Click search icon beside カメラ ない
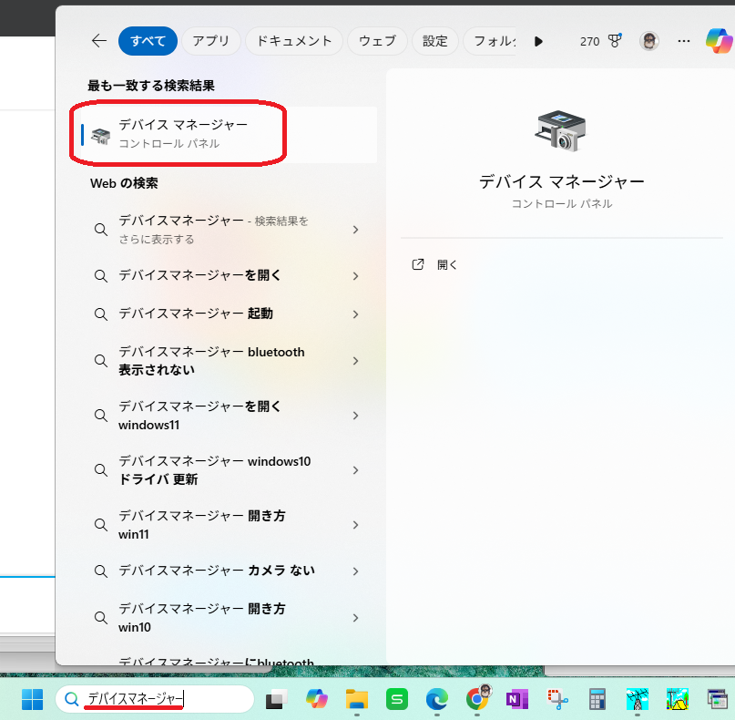 click(101, 571)
